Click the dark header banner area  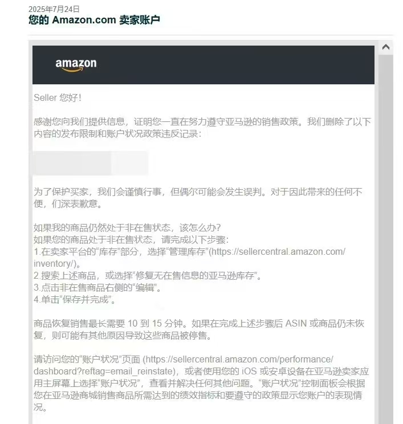(x=203, y=65)
